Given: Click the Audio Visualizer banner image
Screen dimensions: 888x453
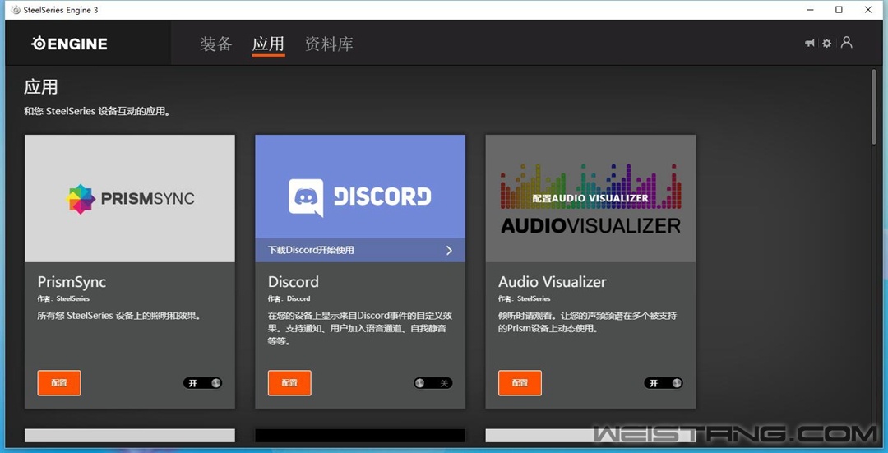Looking at the screenshot, I should pos(590,198).
